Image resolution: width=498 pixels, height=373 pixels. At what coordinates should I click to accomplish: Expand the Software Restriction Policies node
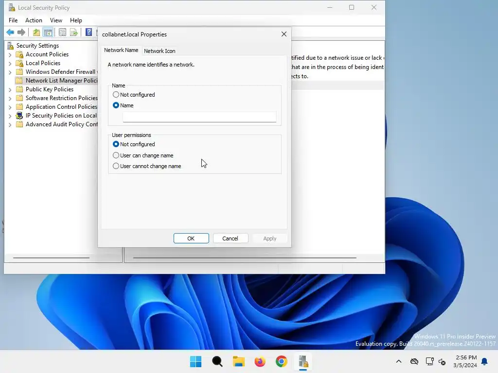pyautogui.click(x=10, y=99)
